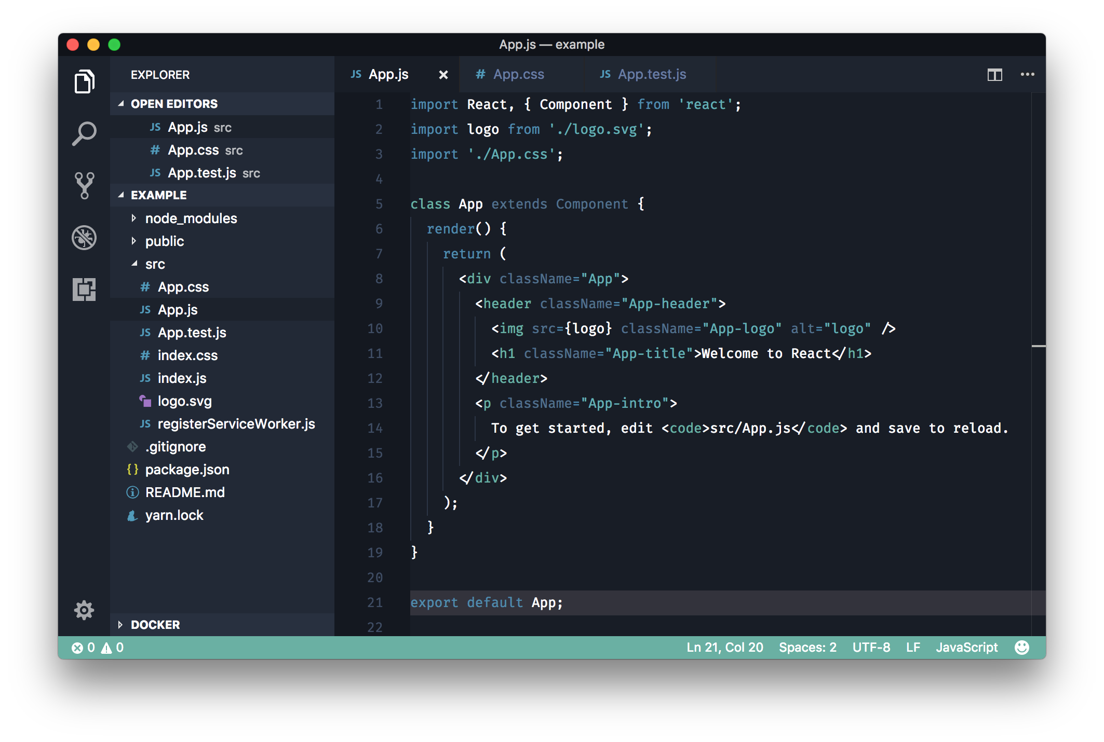This screenshot has height=742, width=1104.
Task: Click the Spaces: 2 indentation setting
Action: [807, 648]
